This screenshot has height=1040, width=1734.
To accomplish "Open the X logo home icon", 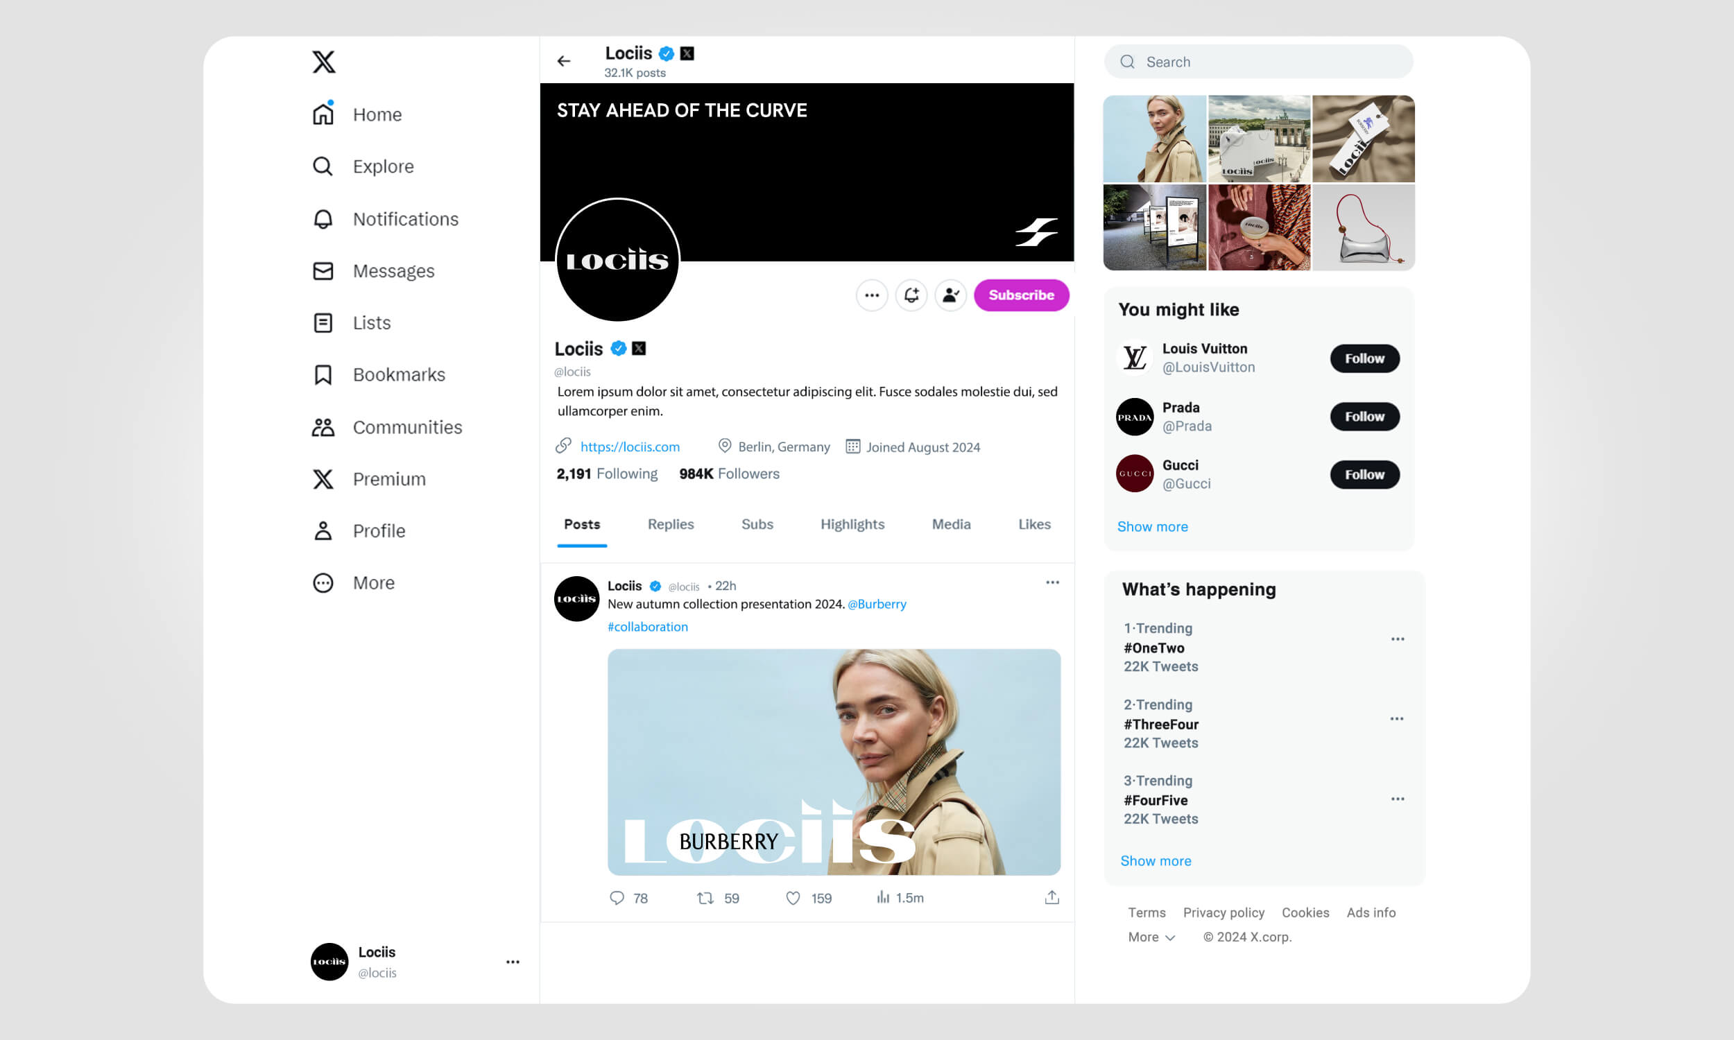I will (x=323, y=62).
